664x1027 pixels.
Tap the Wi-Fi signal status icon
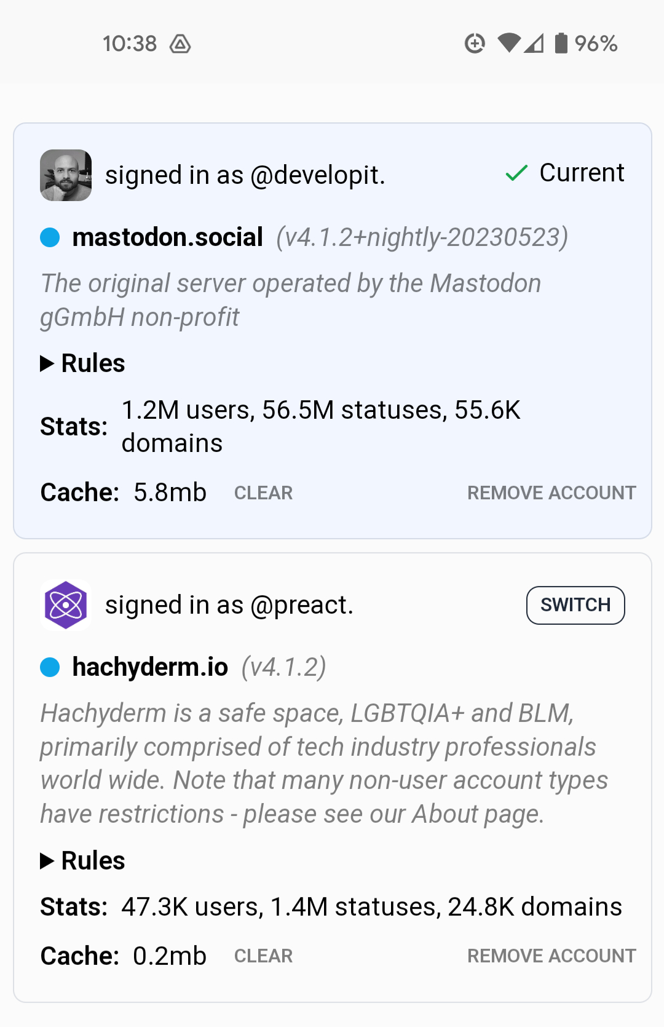(x=509, y=44)
